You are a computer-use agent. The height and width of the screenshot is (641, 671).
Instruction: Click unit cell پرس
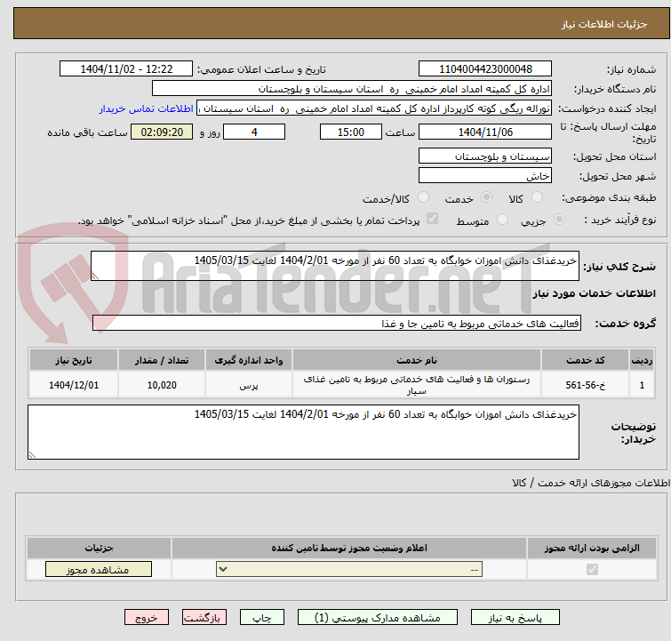point(249,385)
